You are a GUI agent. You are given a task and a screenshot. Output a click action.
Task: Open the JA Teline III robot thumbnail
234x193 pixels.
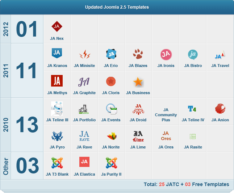tap(57, 109)
